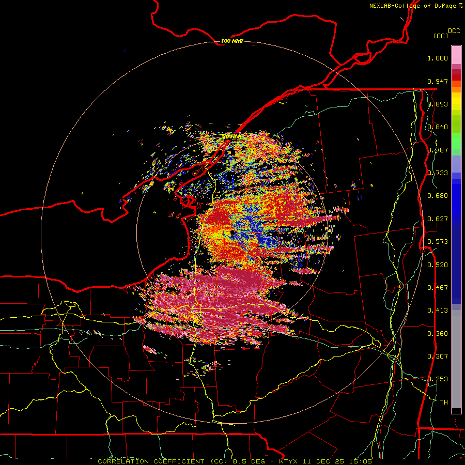The image size is (465, 465).
Task: Click the pink top segment of color scale
Action: [456, 55]
